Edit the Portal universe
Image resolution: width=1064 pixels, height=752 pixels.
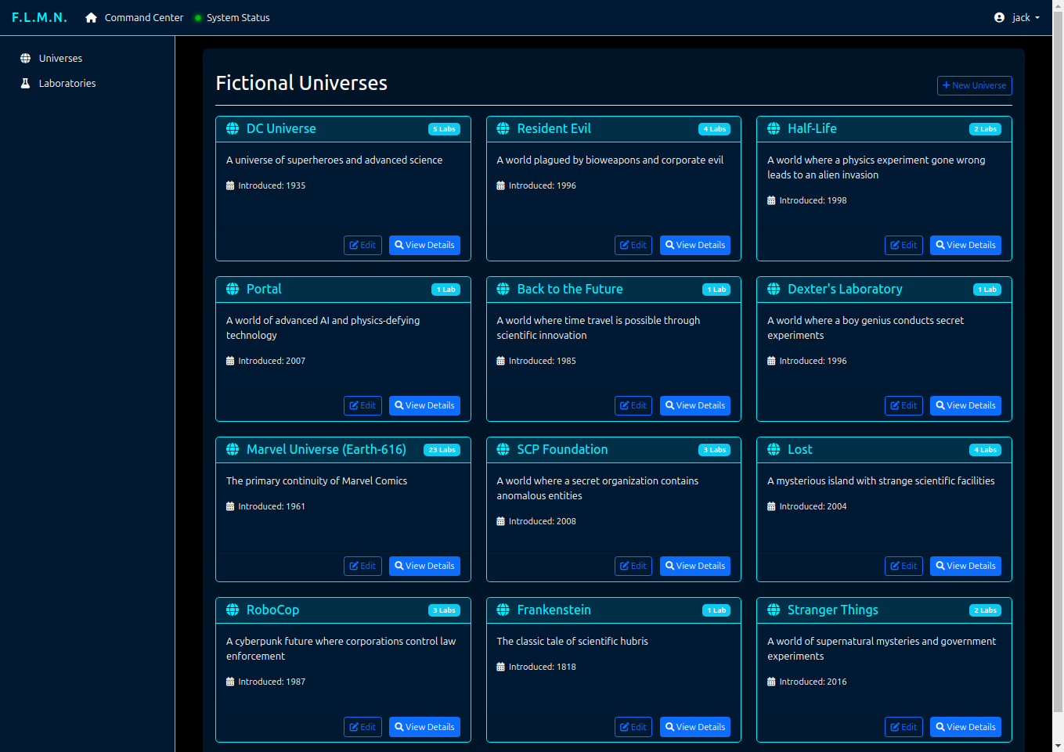[362, 405]
